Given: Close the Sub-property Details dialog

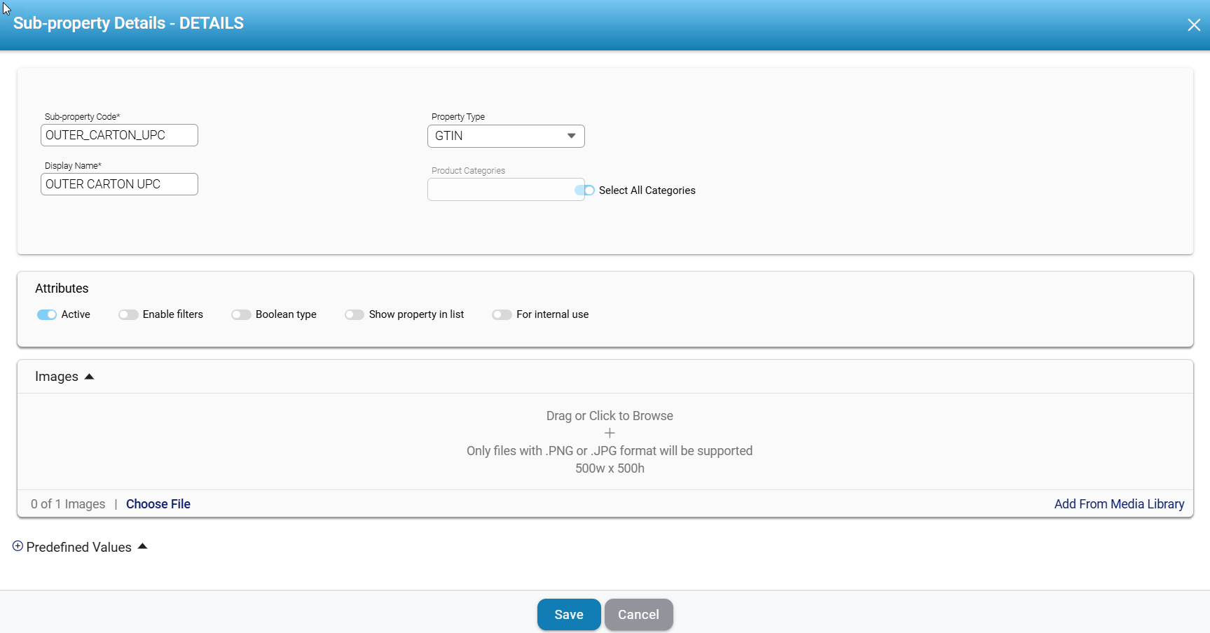Looking at the screenshot, I should pos(1194,25).
